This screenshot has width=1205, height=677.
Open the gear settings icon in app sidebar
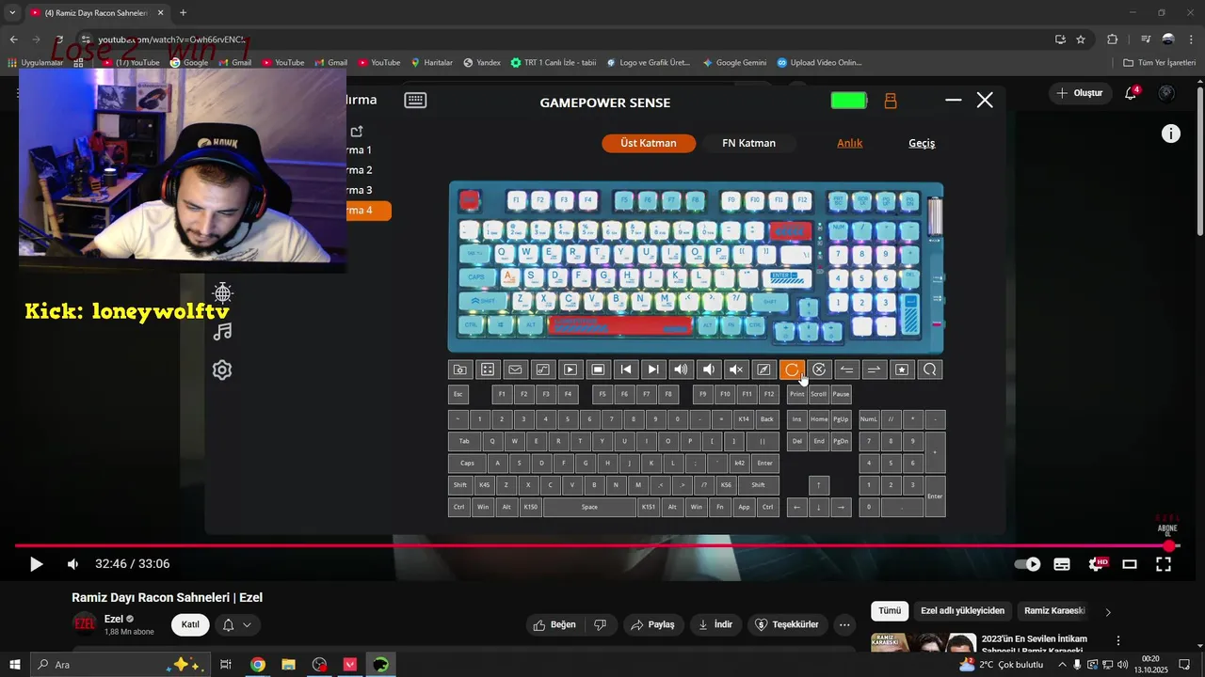(222, 370)
